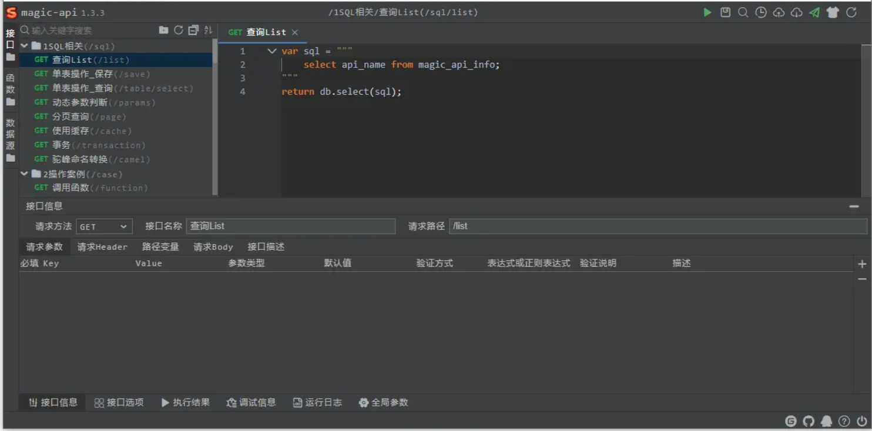Image resolution: width=872 pixels, height=431 pixels.
Task: Download resources using the cloud download icon
Action: (796, 12)
